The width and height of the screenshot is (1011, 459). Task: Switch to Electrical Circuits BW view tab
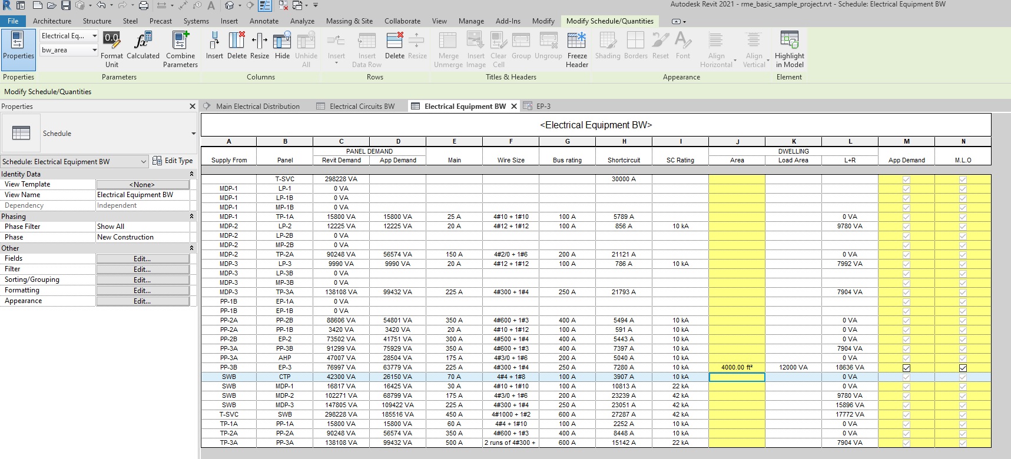[x=362, y=107]
